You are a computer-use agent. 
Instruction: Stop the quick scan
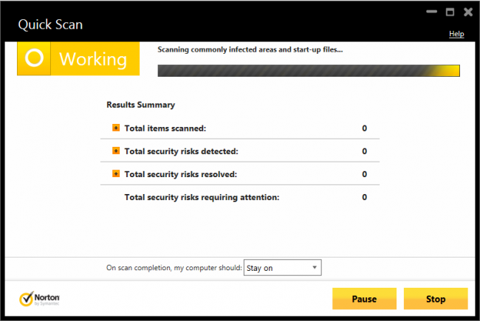(x=436, y=299)
